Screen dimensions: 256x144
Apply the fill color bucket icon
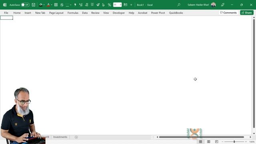click(41, 5)
